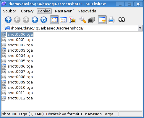Switch to the detailed list view
The height and width of the screenshot is (118, 144).
[x=63, y=20]
